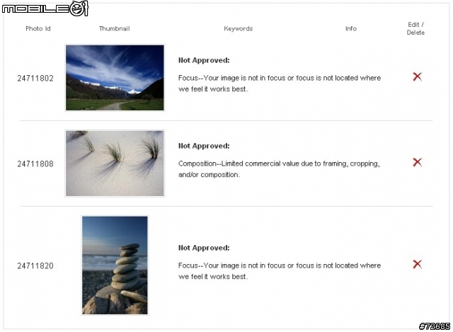Click the Mobile01 logo watermark
Viewport: 453px width, 332px height.
click(45, 8)
